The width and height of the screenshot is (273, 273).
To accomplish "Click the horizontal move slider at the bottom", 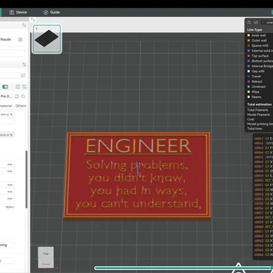I will 184,268.
